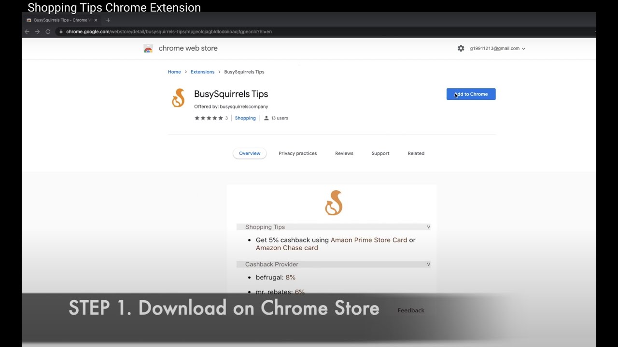Screen dimensions: 618x347
Task: Go to Extensions breadcrumb link
Action: coord(202,72)
